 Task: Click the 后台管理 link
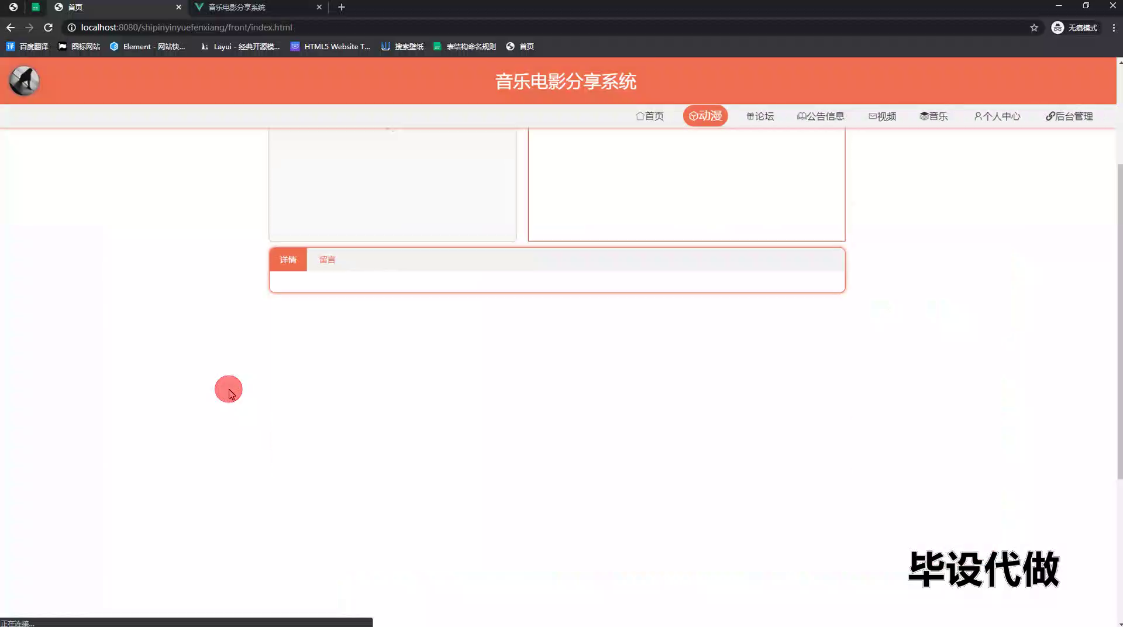[1069, 116]
